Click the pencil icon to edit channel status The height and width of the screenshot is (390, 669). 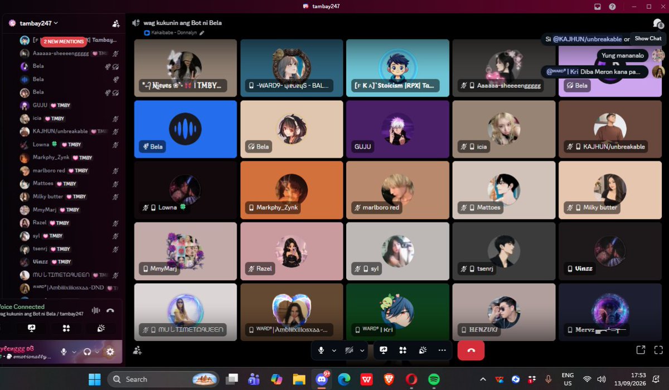[202, 33]
